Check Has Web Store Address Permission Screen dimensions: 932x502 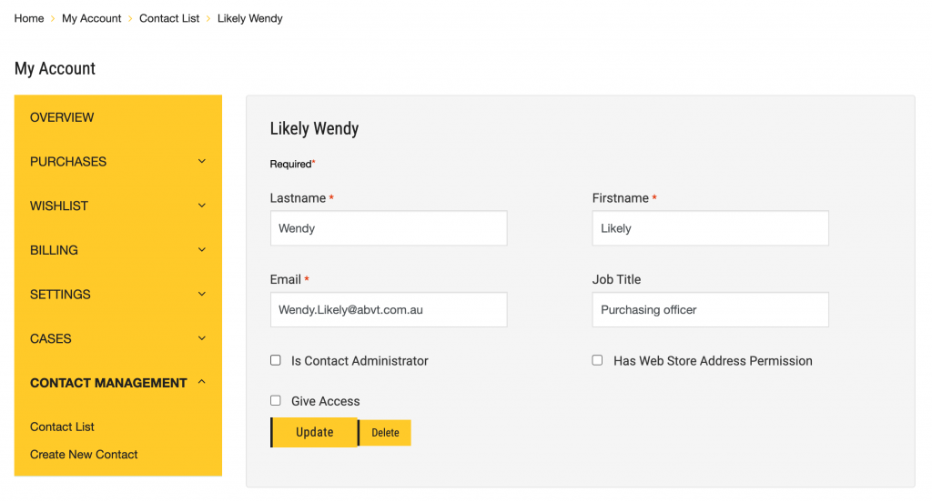[x=598, y=361]
